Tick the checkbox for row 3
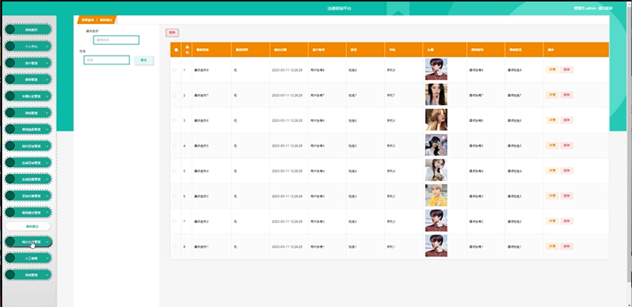This screenshot has height=307, width=632. [x=174, y=120]
